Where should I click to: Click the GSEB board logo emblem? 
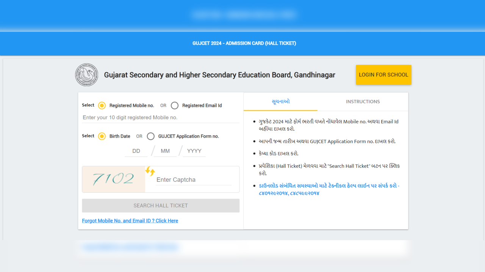pos(86,75)
